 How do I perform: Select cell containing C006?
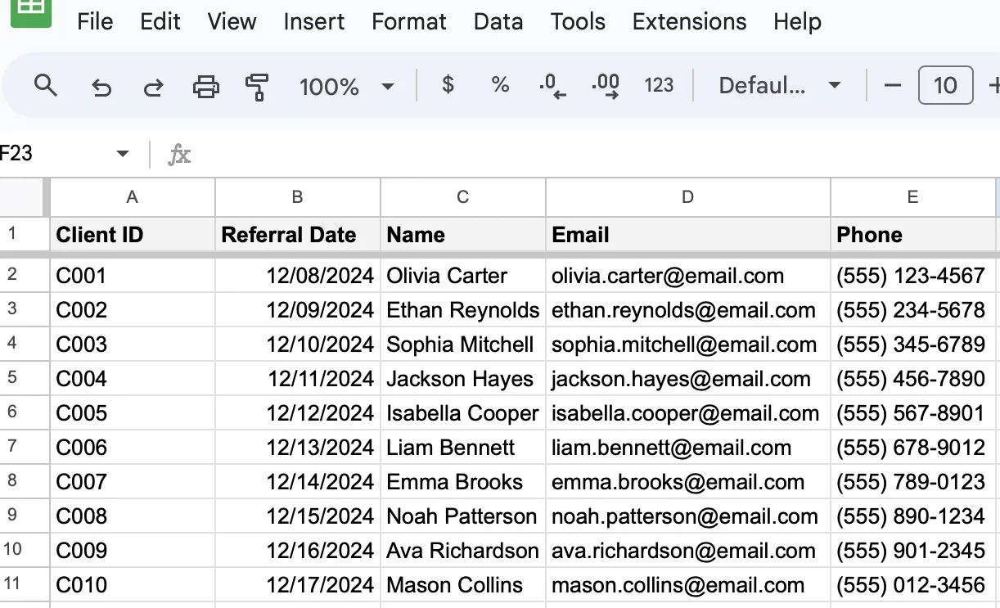click(133, 448)
